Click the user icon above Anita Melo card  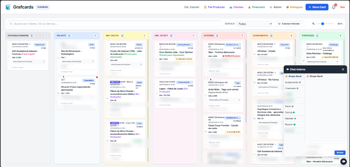pyautogui.click(x=210, y=79)
